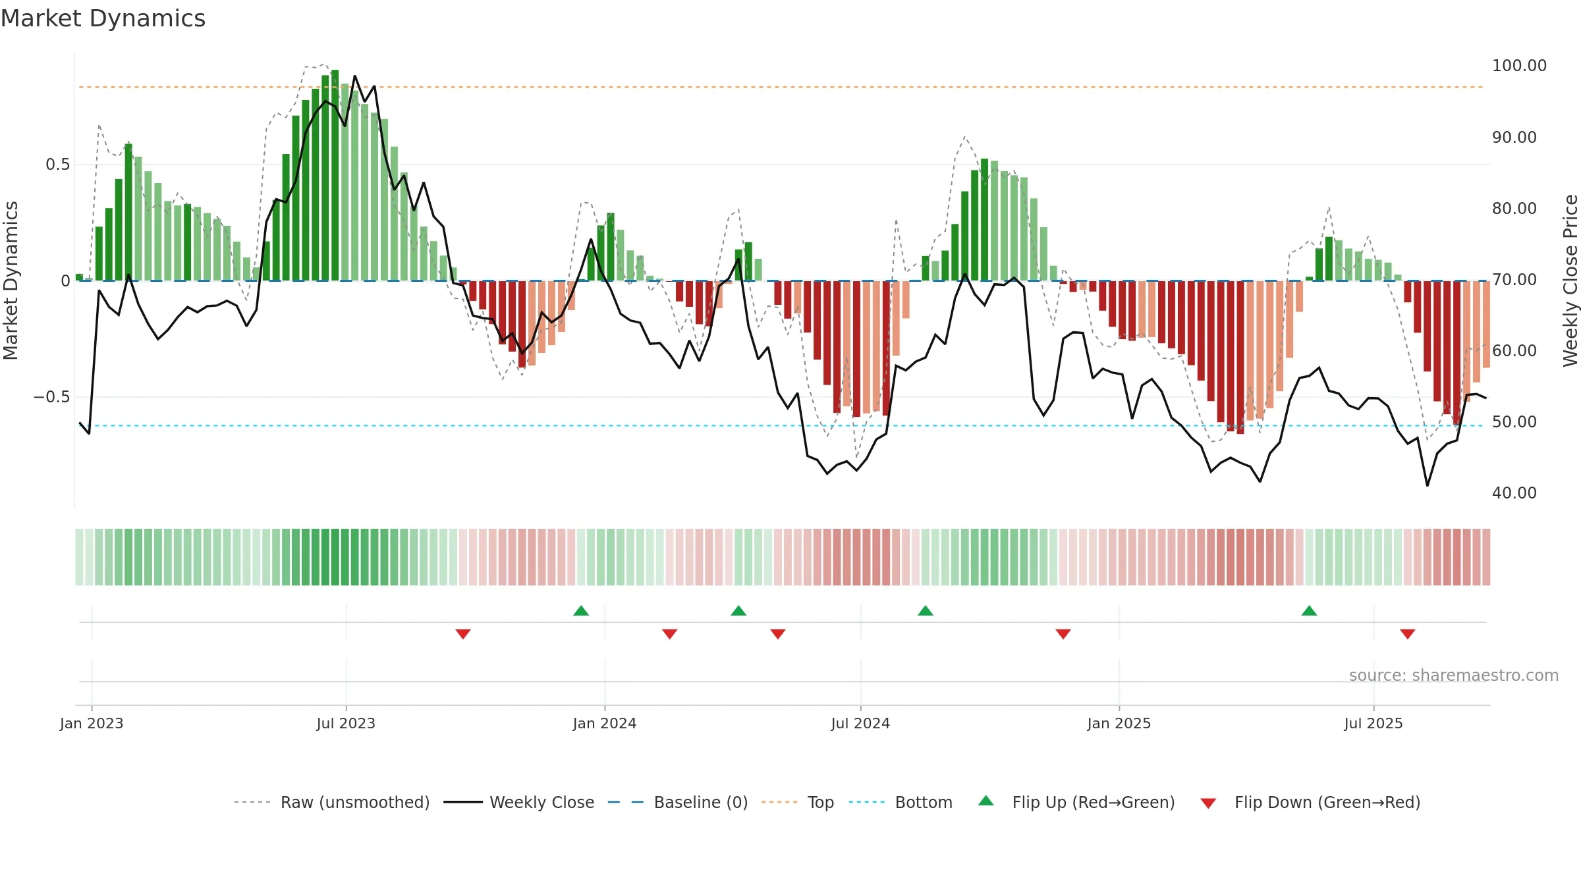Click the Jul 2025 axis label

coord(1373,724)
